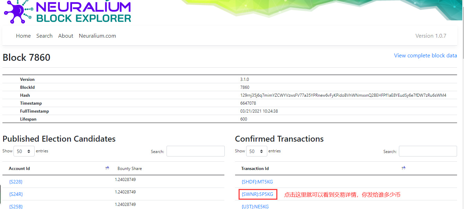Sort Transaction Id column using arrow icon
Image resolution: width=464 pixels, height=209 pixels.
pyautogui.click(x=403, y=168)
